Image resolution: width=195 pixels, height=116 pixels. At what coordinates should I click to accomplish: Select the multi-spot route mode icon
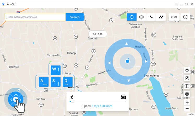click(x=161, y=17)
